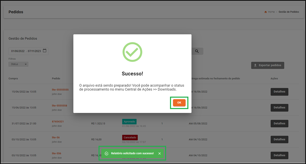The image size is (306, 164).
Task: Click the search magnifier icon
Action: pyautogui.click(x=197, y=51)
